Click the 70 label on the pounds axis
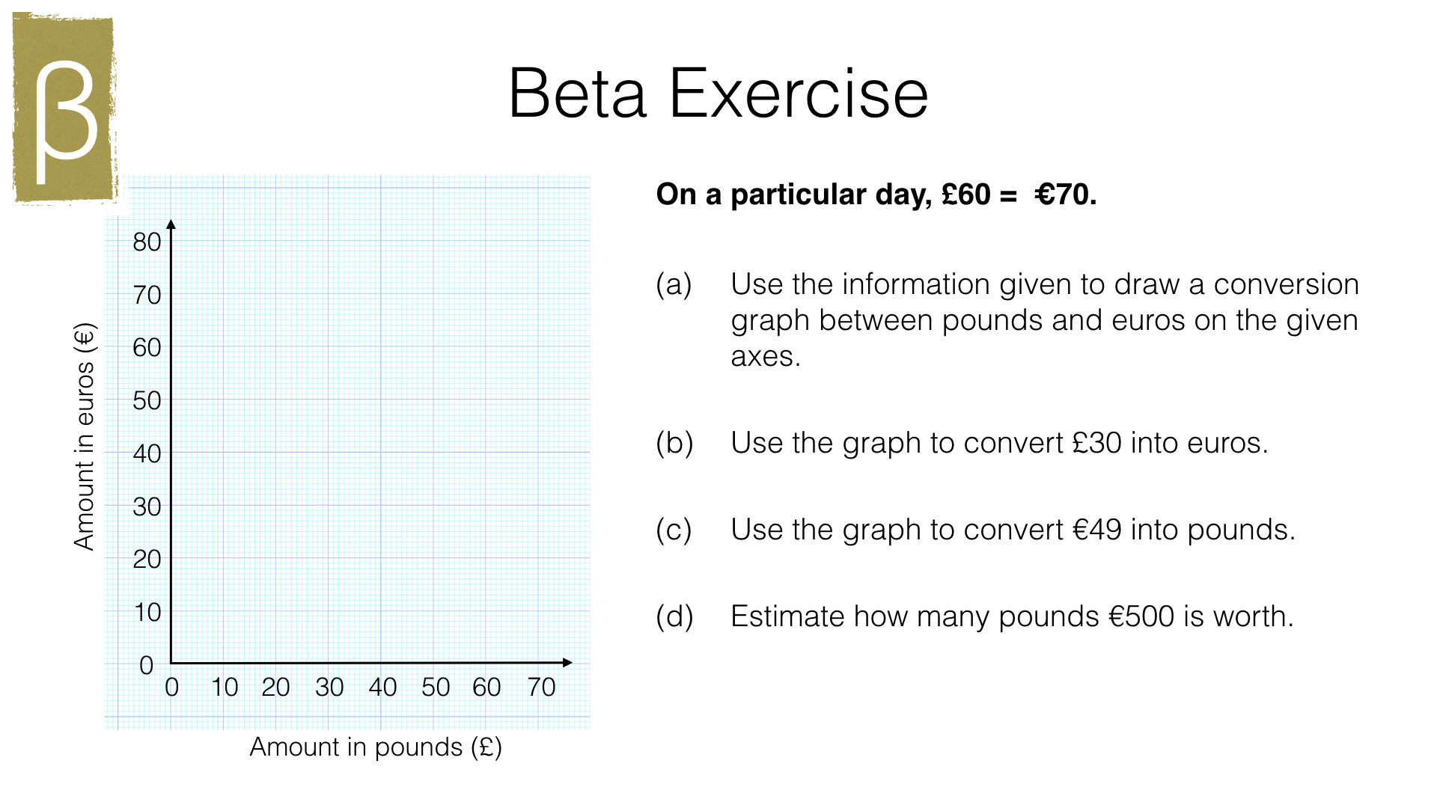 (x=541, y=687)
